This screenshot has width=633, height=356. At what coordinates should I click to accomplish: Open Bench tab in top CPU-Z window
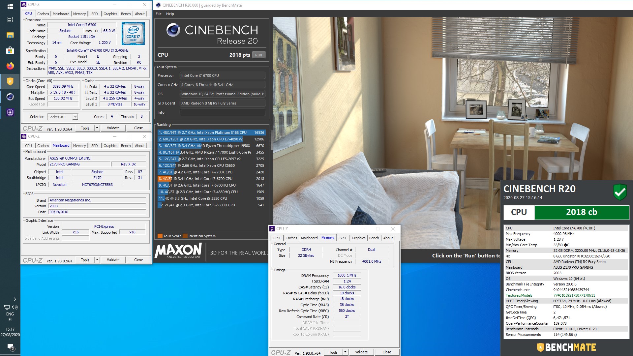126,14
